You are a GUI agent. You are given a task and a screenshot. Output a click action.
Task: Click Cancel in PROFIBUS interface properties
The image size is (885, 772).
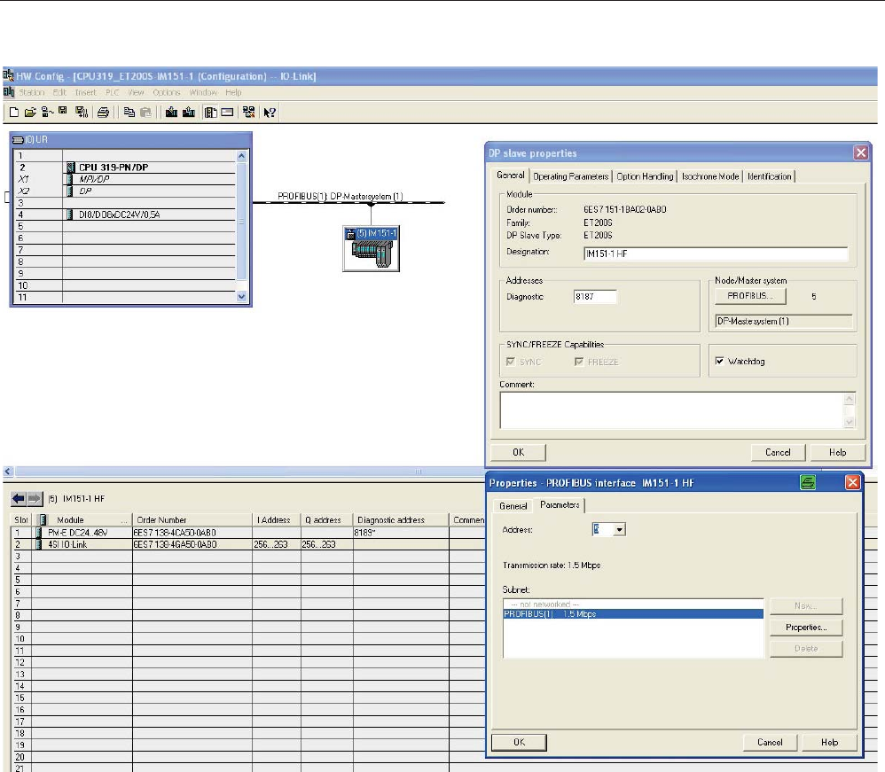[x=770, y=743]
